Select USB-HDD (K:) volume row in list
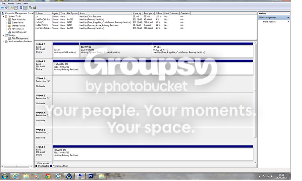The image size is (302, 181). (x=109, y=28)
